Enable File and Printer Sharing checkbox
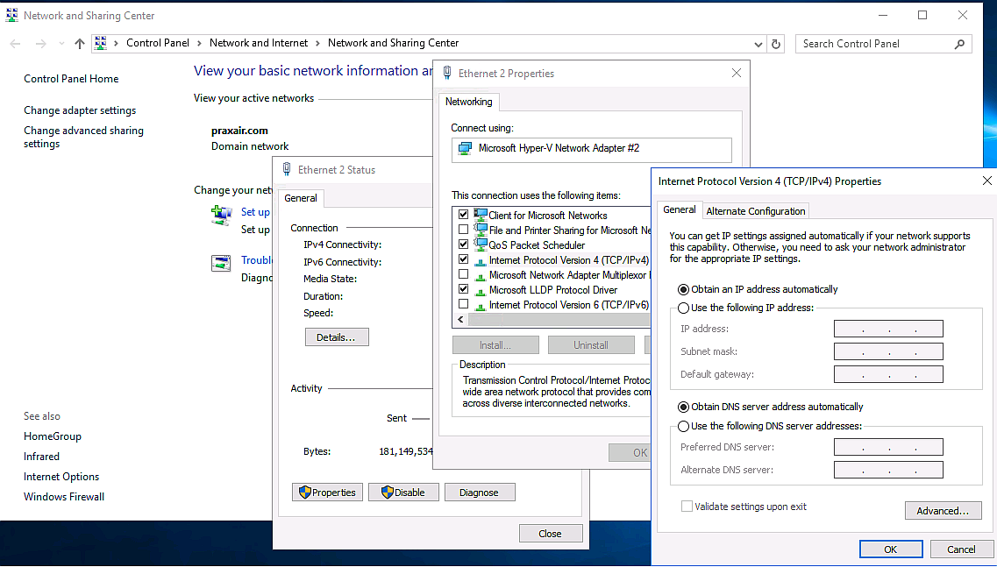The width and height of the screenshot is (997, 567). pos(464,230)
